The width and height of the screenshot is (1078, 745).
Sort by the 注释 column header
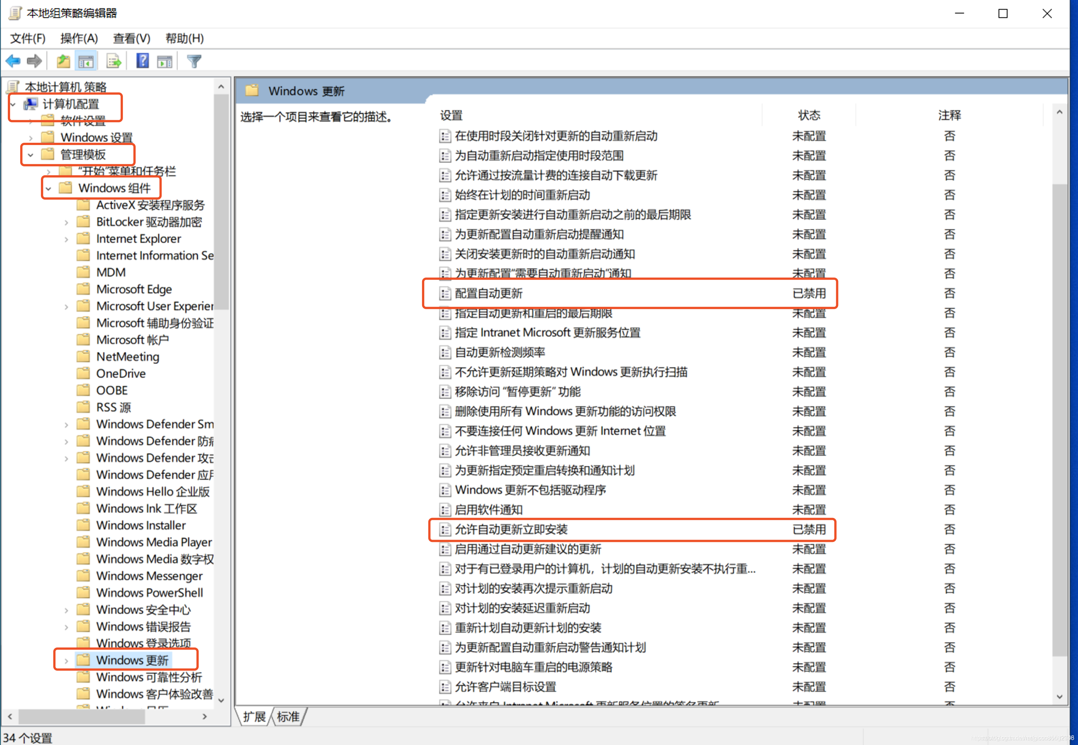949,115
